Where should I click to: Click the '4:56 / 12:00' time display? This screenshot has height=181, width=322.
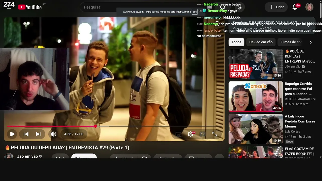[x=74, y=134]
